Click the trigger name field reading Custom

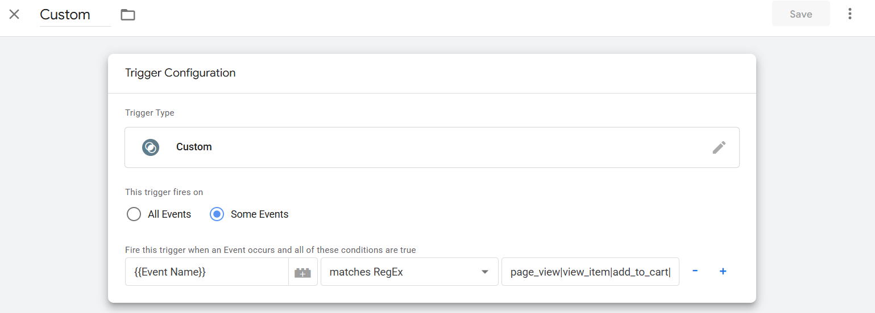(74, 15)
